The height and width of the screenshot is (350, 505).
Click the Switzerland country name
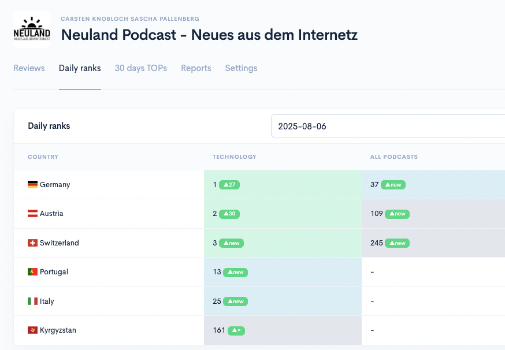coord(60,243)
